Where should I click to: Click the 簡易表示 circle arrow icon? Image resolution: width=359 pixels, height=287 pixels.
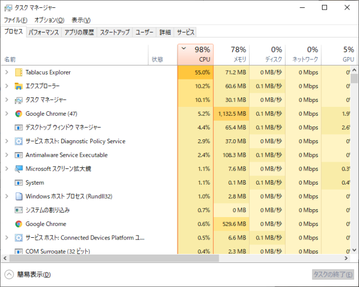9,275
